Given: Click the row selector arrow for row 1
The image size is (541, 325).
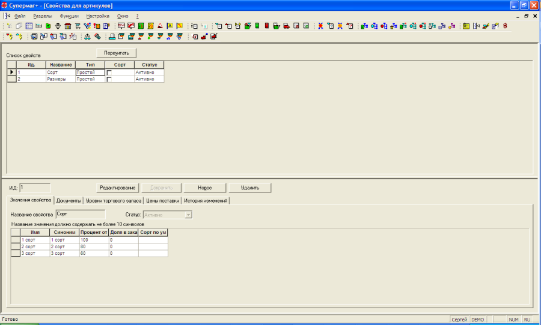Looking at the screenshot, I should pyautogui.click(x=12, y=73).
